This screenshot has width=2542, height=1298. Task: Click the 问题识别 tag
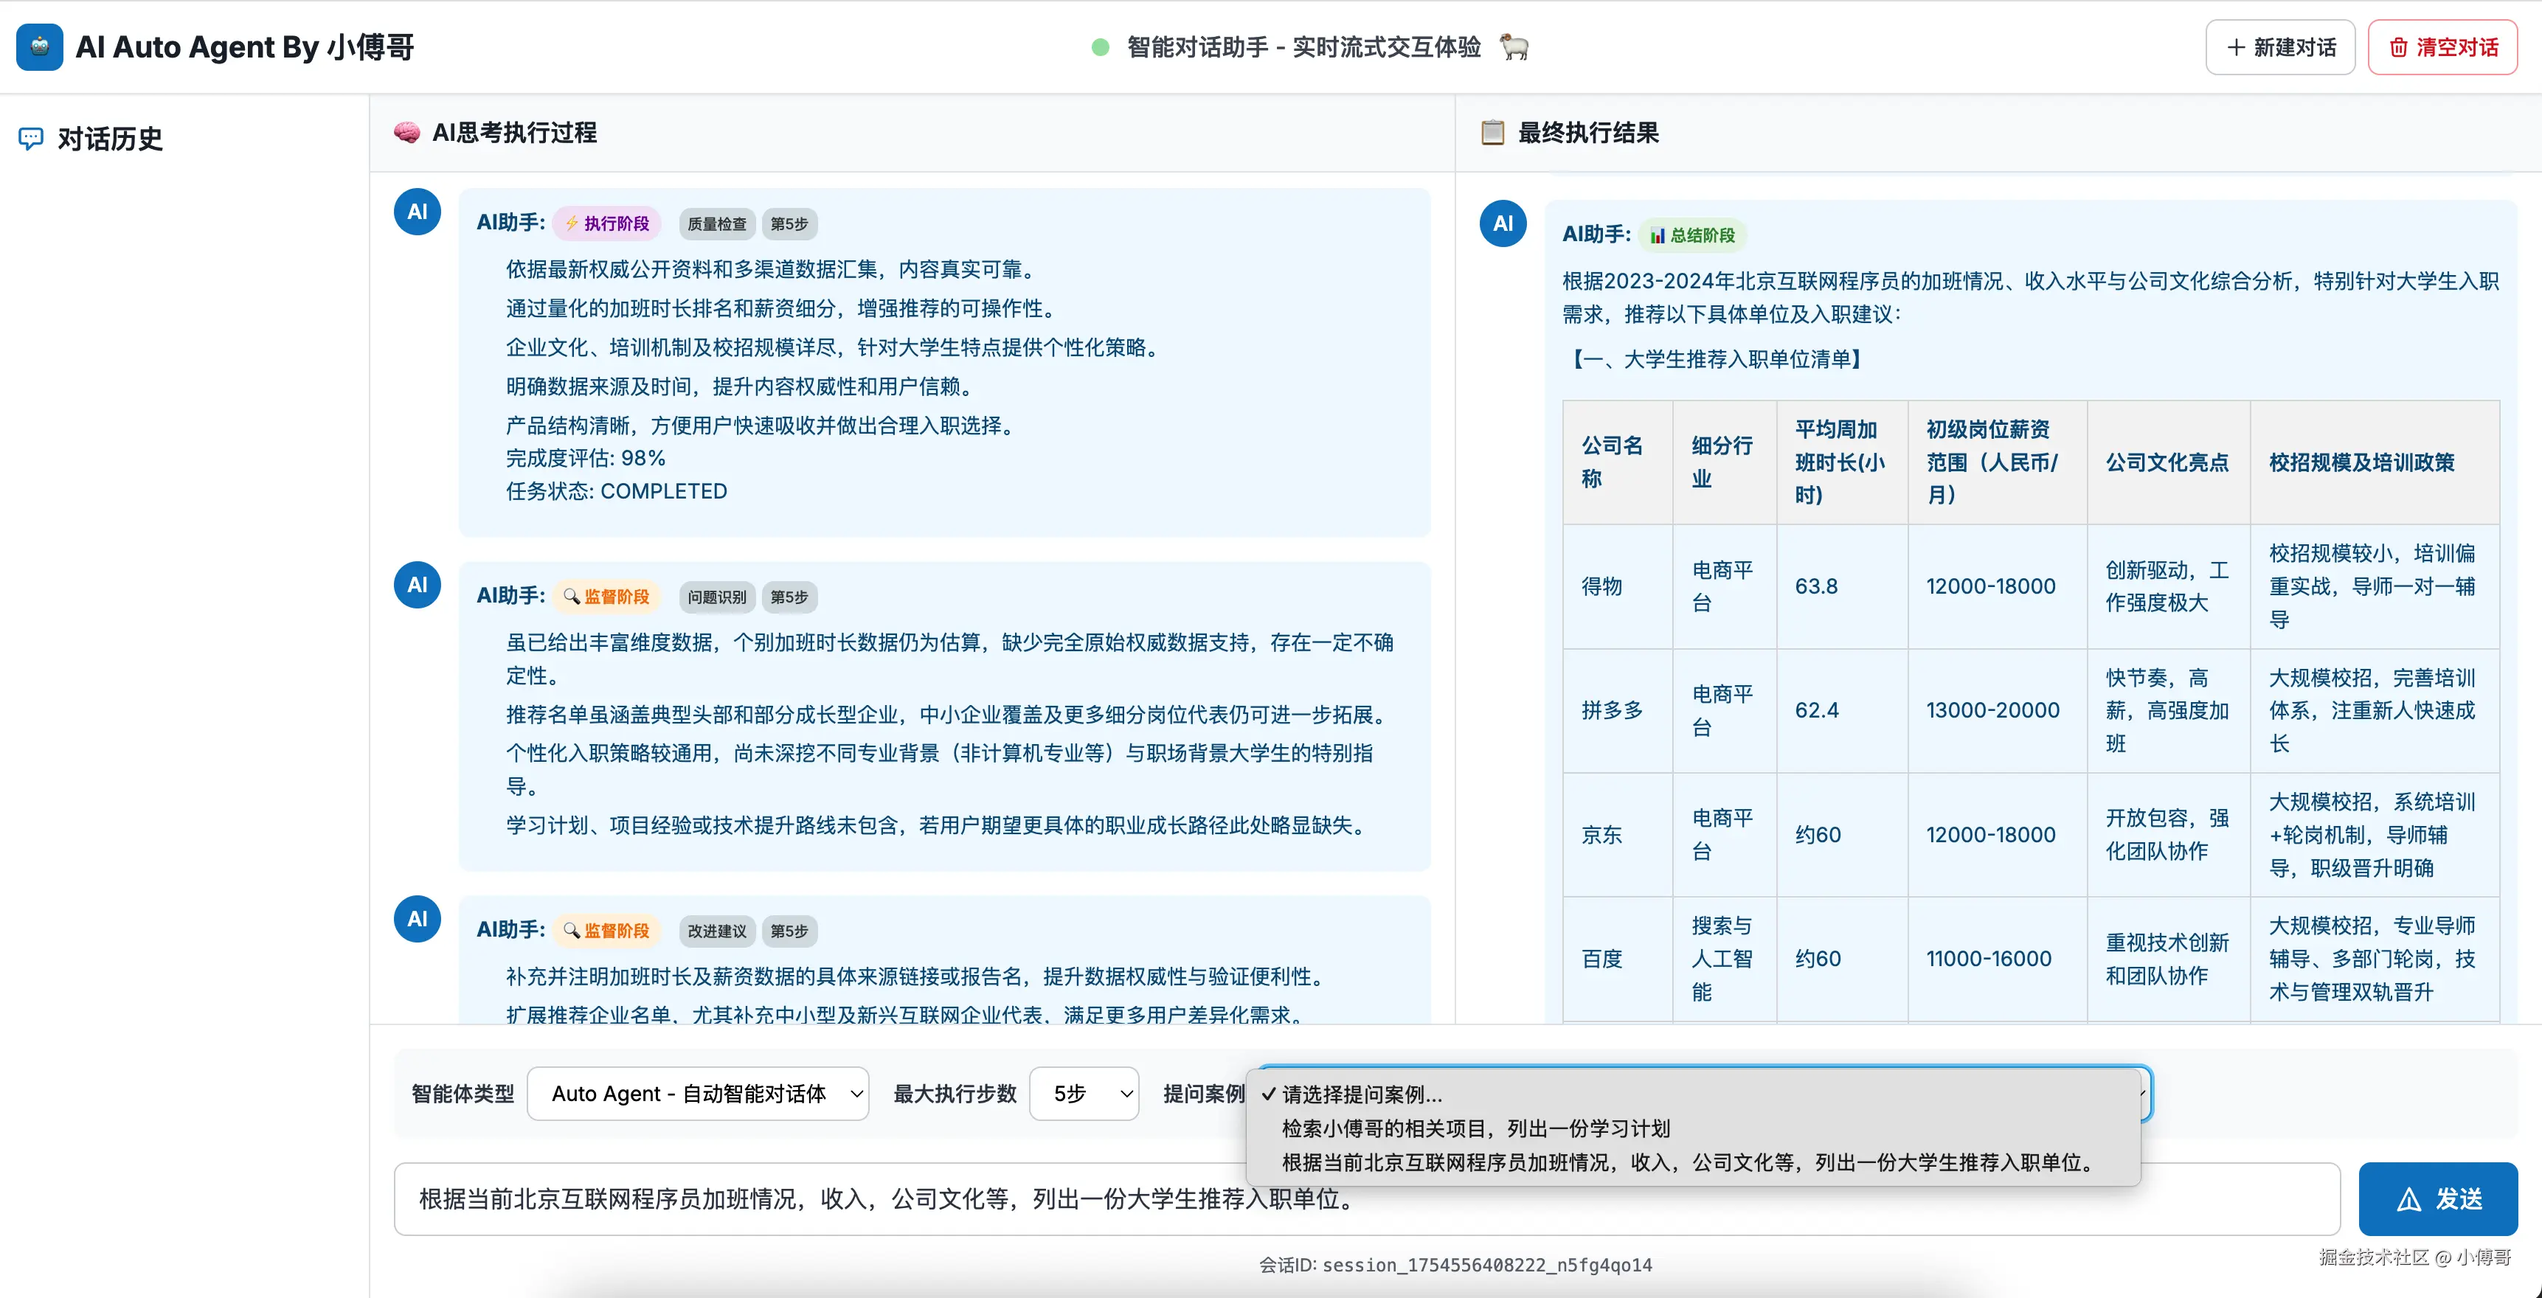(x=716, y=597)
